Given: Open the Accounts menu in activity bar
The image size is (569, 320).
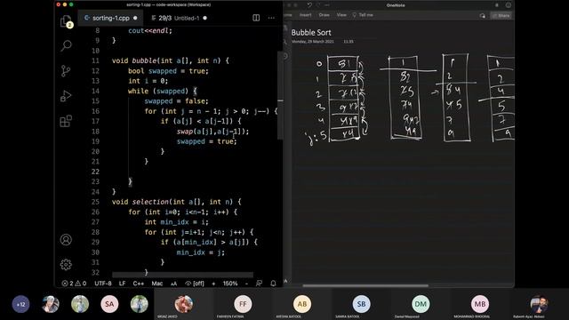Looking at the screenshot, I should 66,239.
